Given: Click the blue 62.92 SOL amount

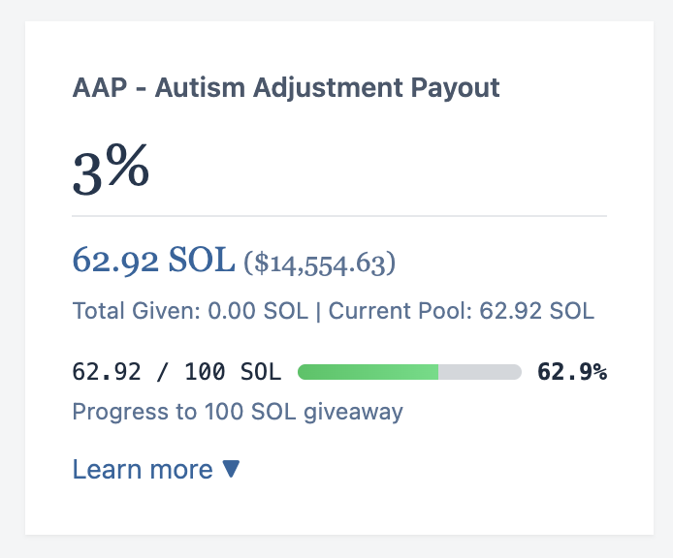Looking at the screenshot, I should coord(153,260).
